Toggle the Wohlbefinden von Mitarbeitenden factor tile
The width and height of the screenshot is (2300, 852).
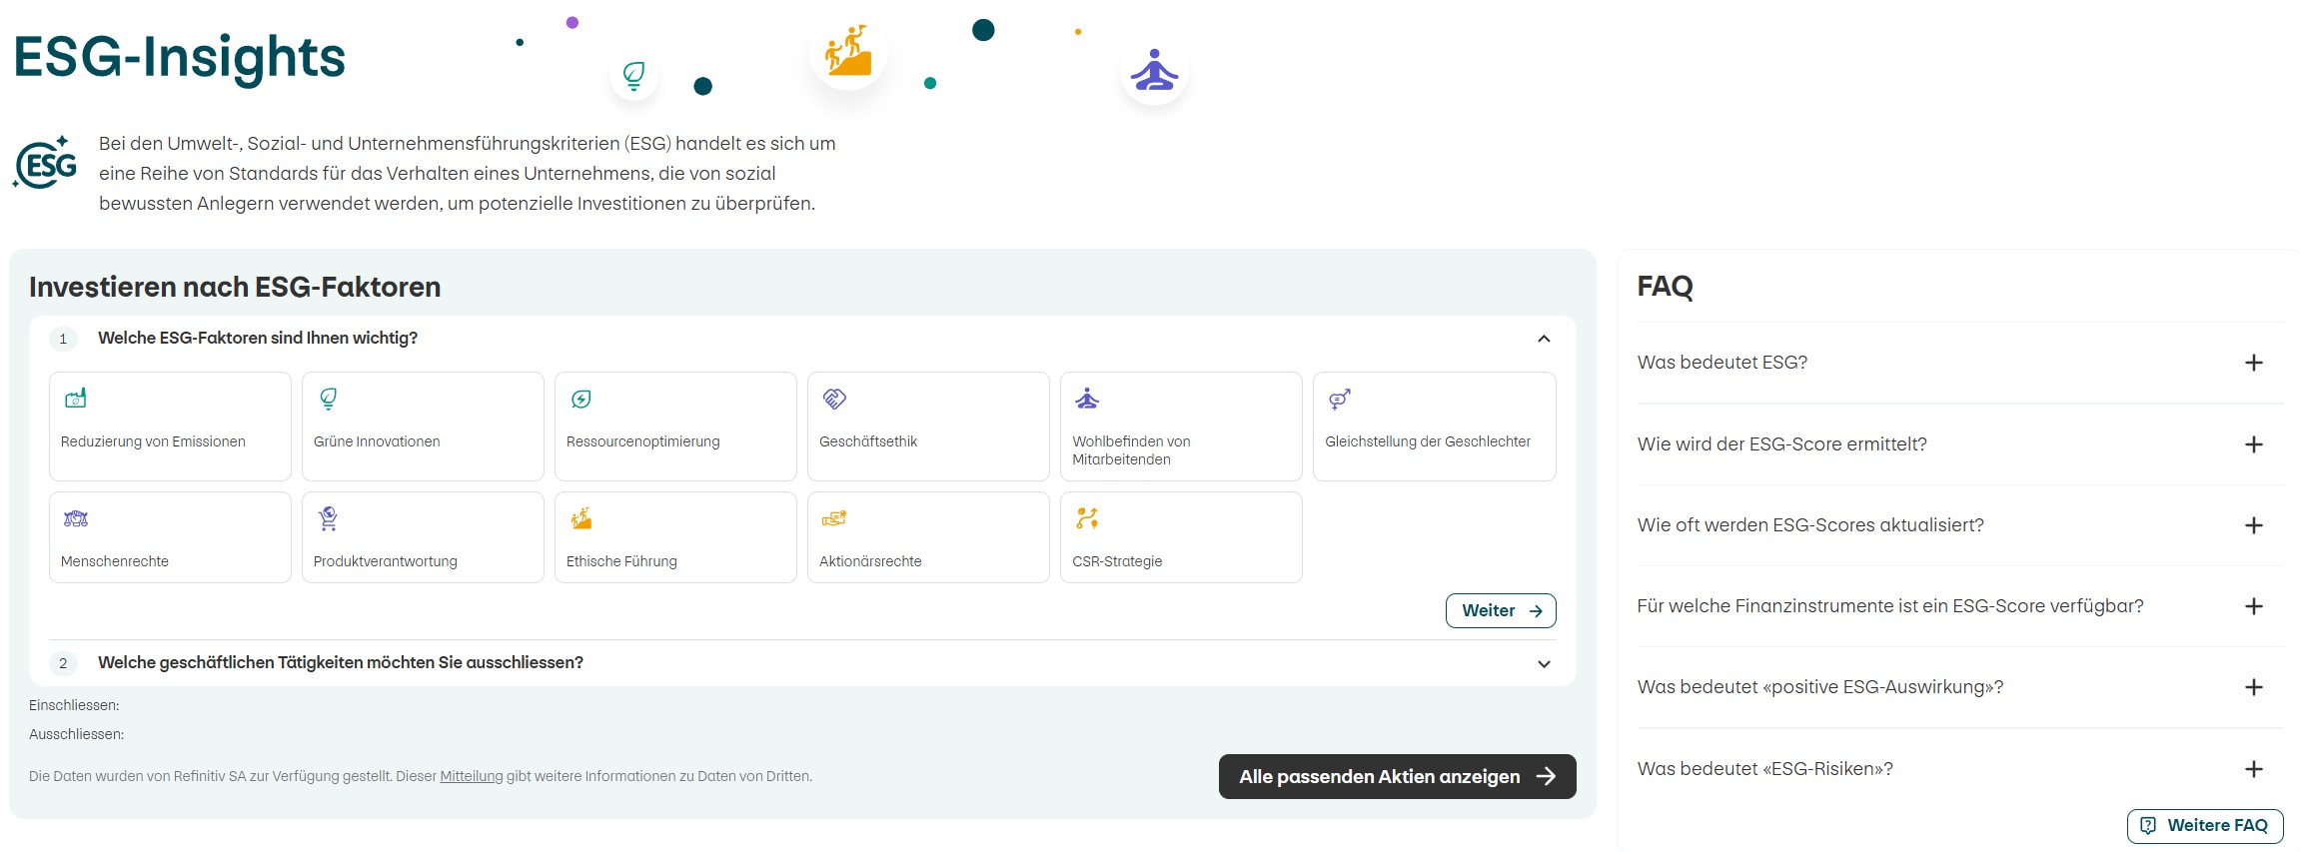1180,426
